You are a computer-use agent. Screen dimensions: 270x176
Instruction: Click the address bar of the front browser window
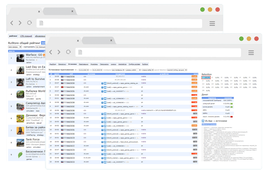[x=158, y=52]
